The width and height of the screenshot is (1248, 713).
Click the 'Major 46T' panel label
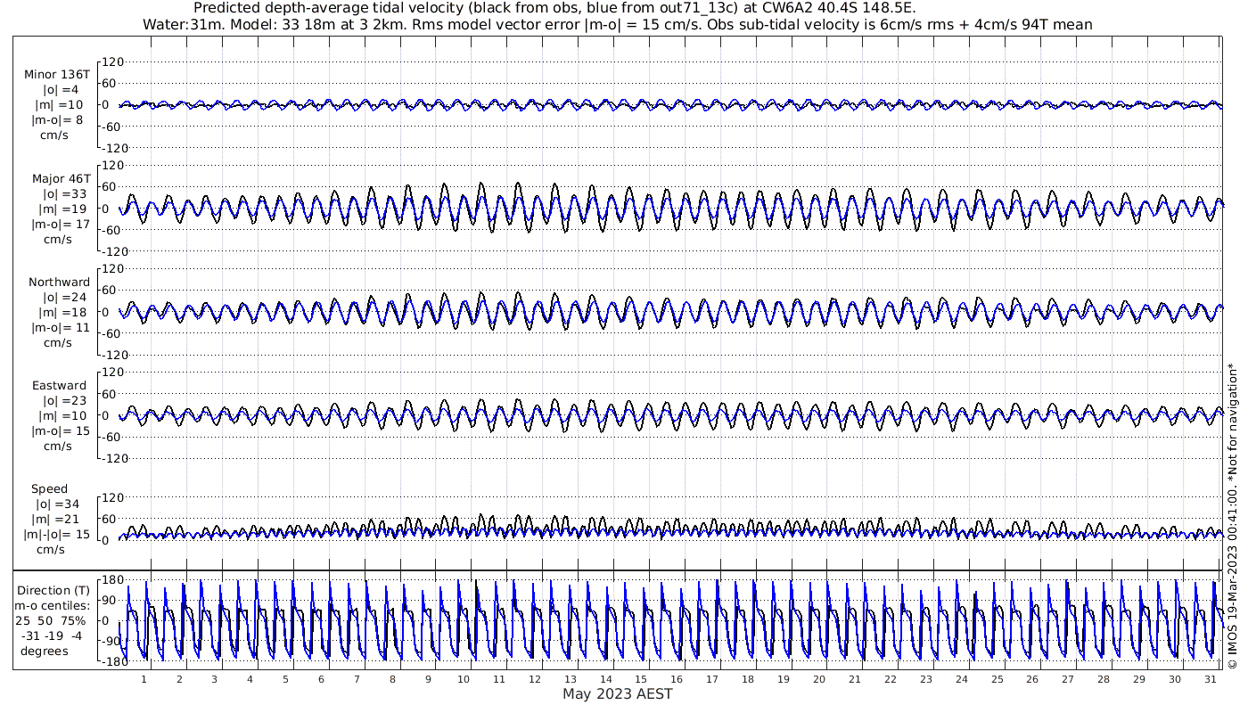(61, 178)
